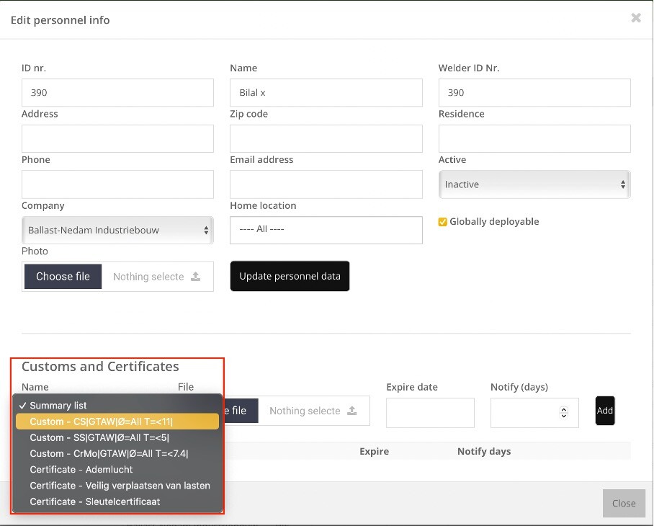This screenshot has width=654, height=526.
Task: Click the Expire date input field
Action: pos(430,413)
